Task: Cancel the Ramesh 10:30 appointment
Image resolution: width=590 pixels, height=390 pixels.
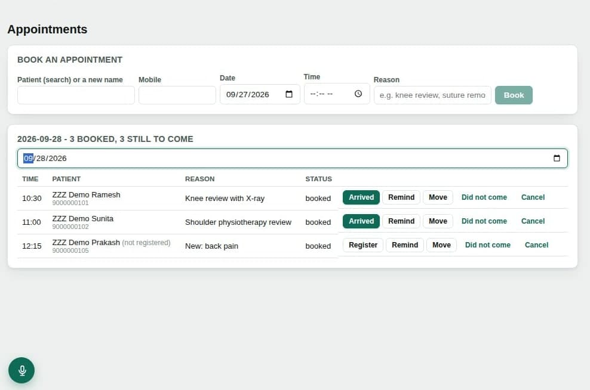Action: (533, 197)
